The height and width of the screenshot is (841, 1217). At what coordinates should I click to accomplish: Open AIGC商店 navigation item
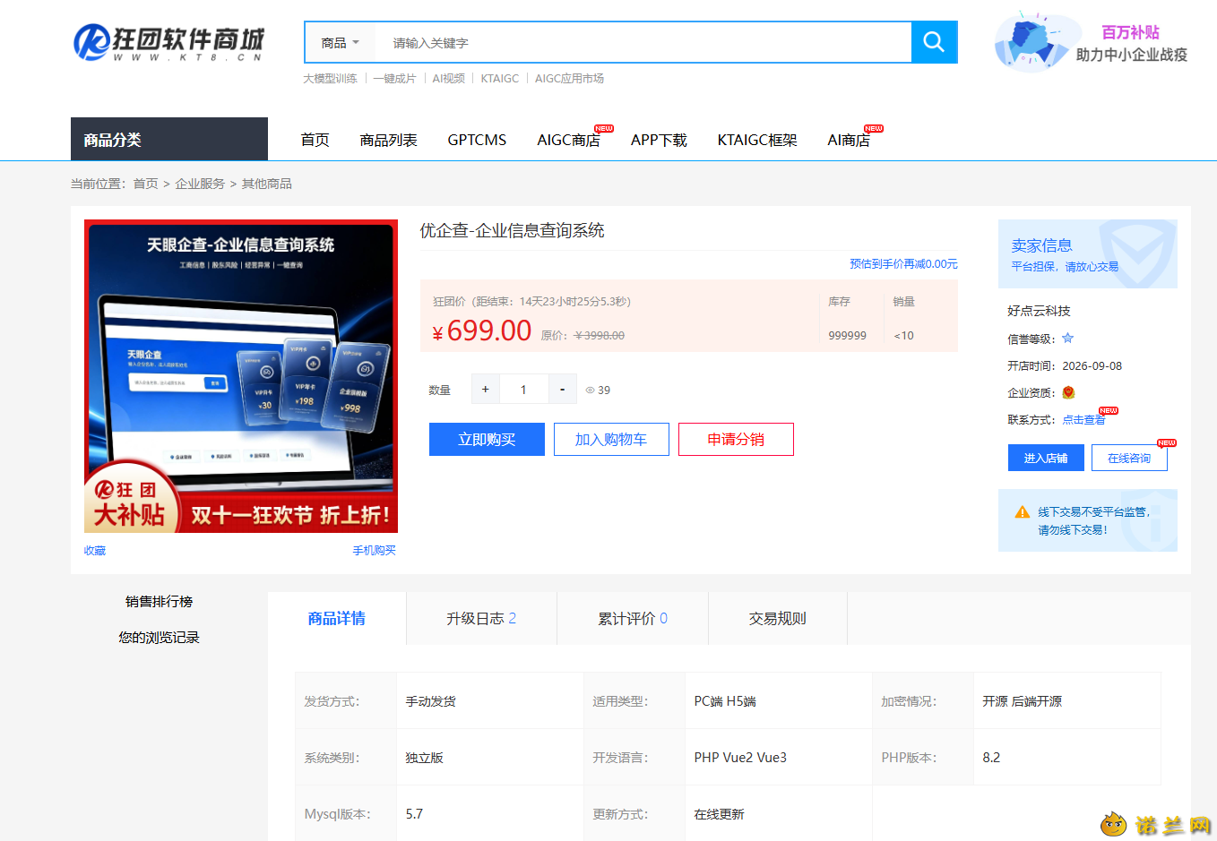(x=568, y=140)
